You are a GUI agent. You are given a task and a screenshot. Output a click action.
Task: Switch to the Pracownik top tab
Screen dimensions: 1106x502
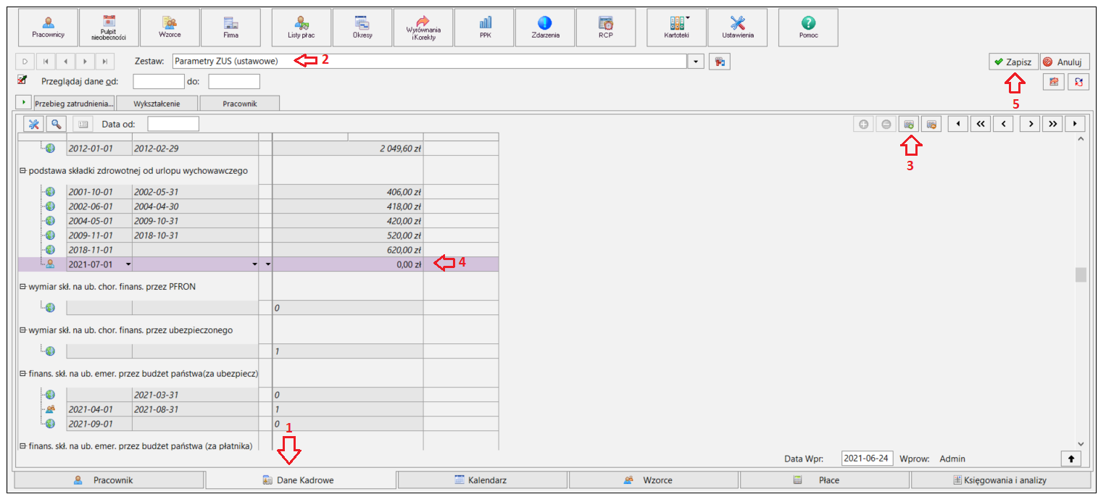240,103
